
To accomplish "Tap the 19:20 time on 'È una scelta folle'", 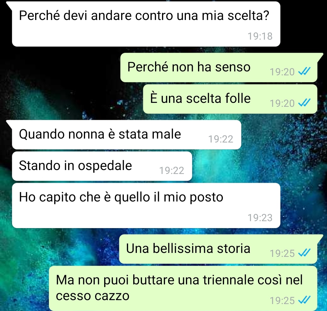I will click(x=282, y=103).
